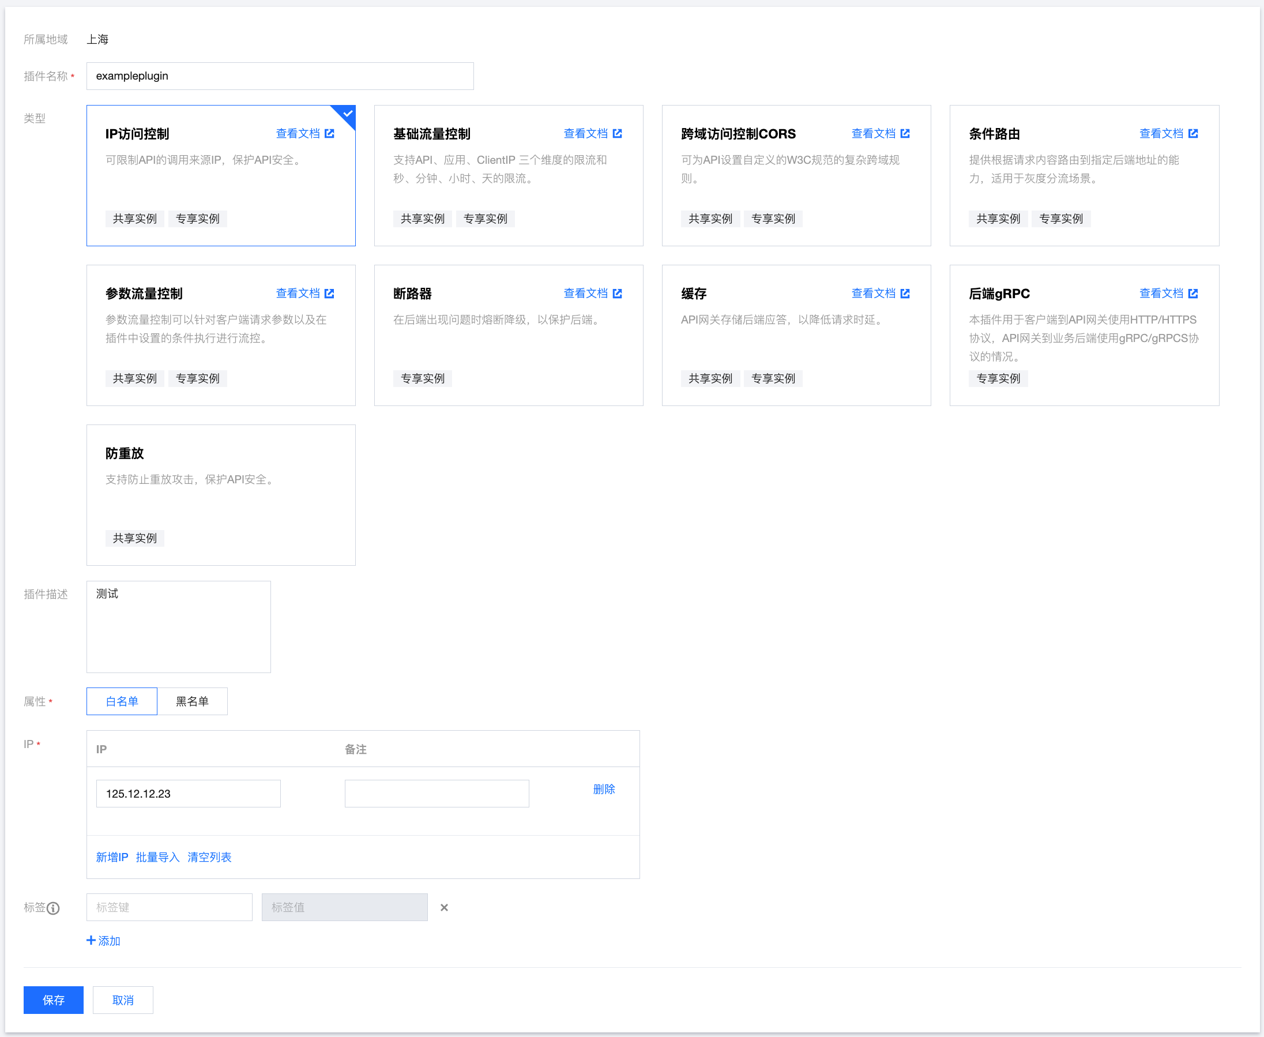1264x1037 pixels.
Task: Choose the 防重放 plugin type card
Action: click(x=221, y=495)
